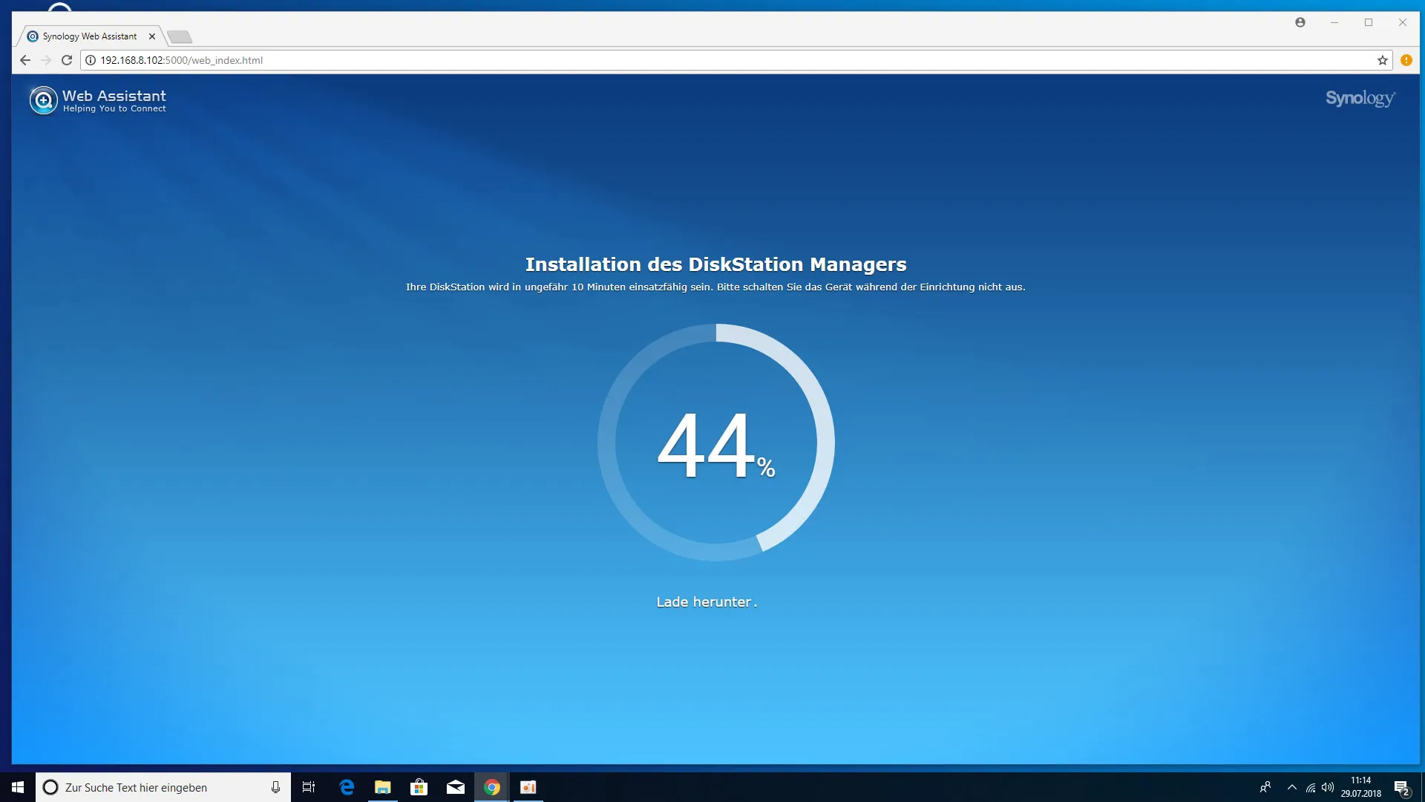The image size is (1425, 802).
Task: Open the People icon in system tray
Action: pyautogui.click(x=1265, y=787)
